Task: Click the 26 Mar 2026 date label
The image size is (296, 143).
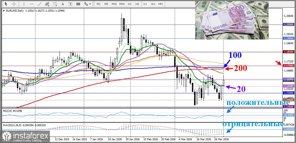Action: click(x=222, y=140)
